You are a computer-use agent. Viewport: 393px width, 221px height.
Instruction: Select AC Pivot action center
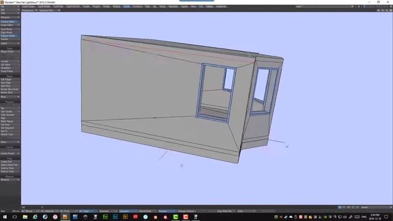tap(68, 211)
